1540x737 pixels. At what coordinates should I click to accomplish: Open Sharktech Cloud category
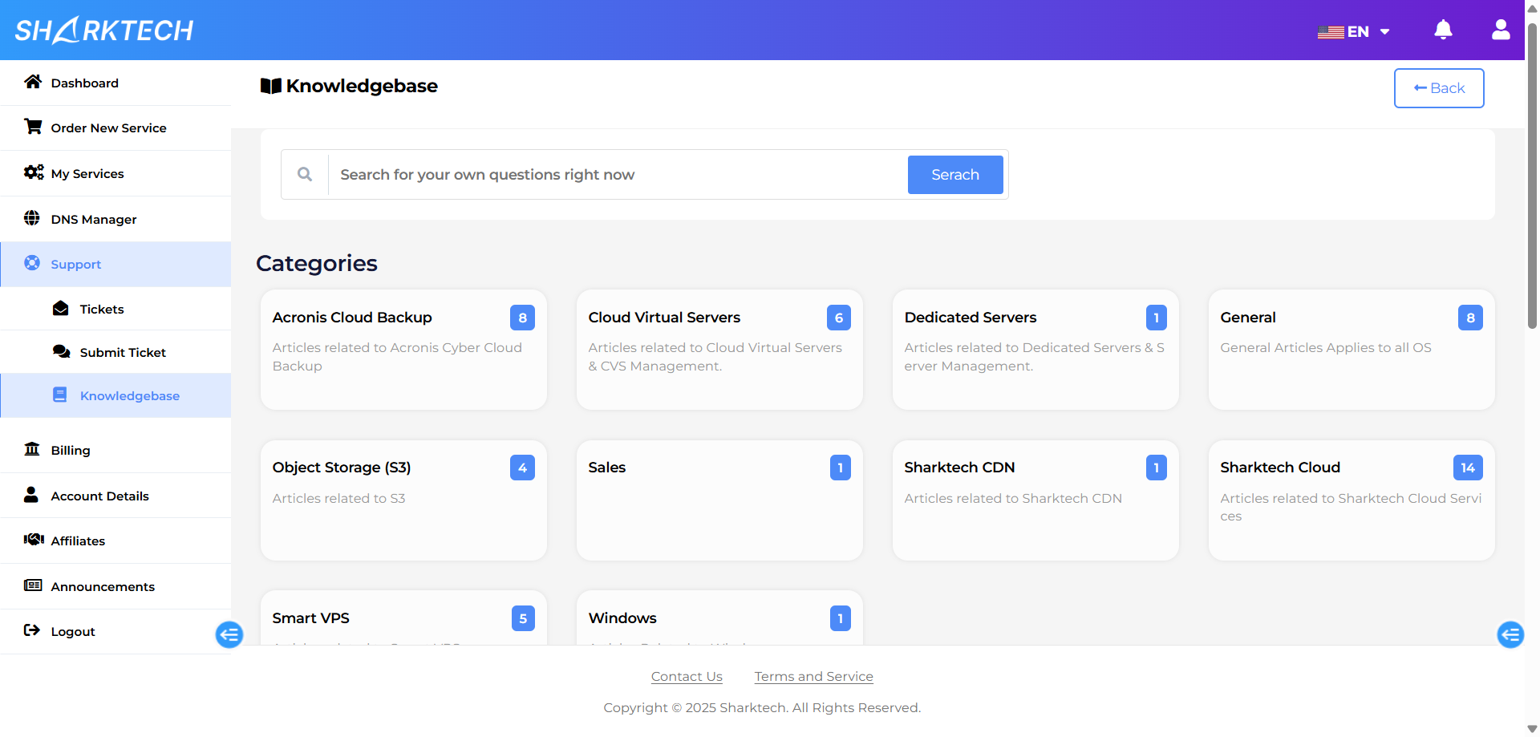1352,500
